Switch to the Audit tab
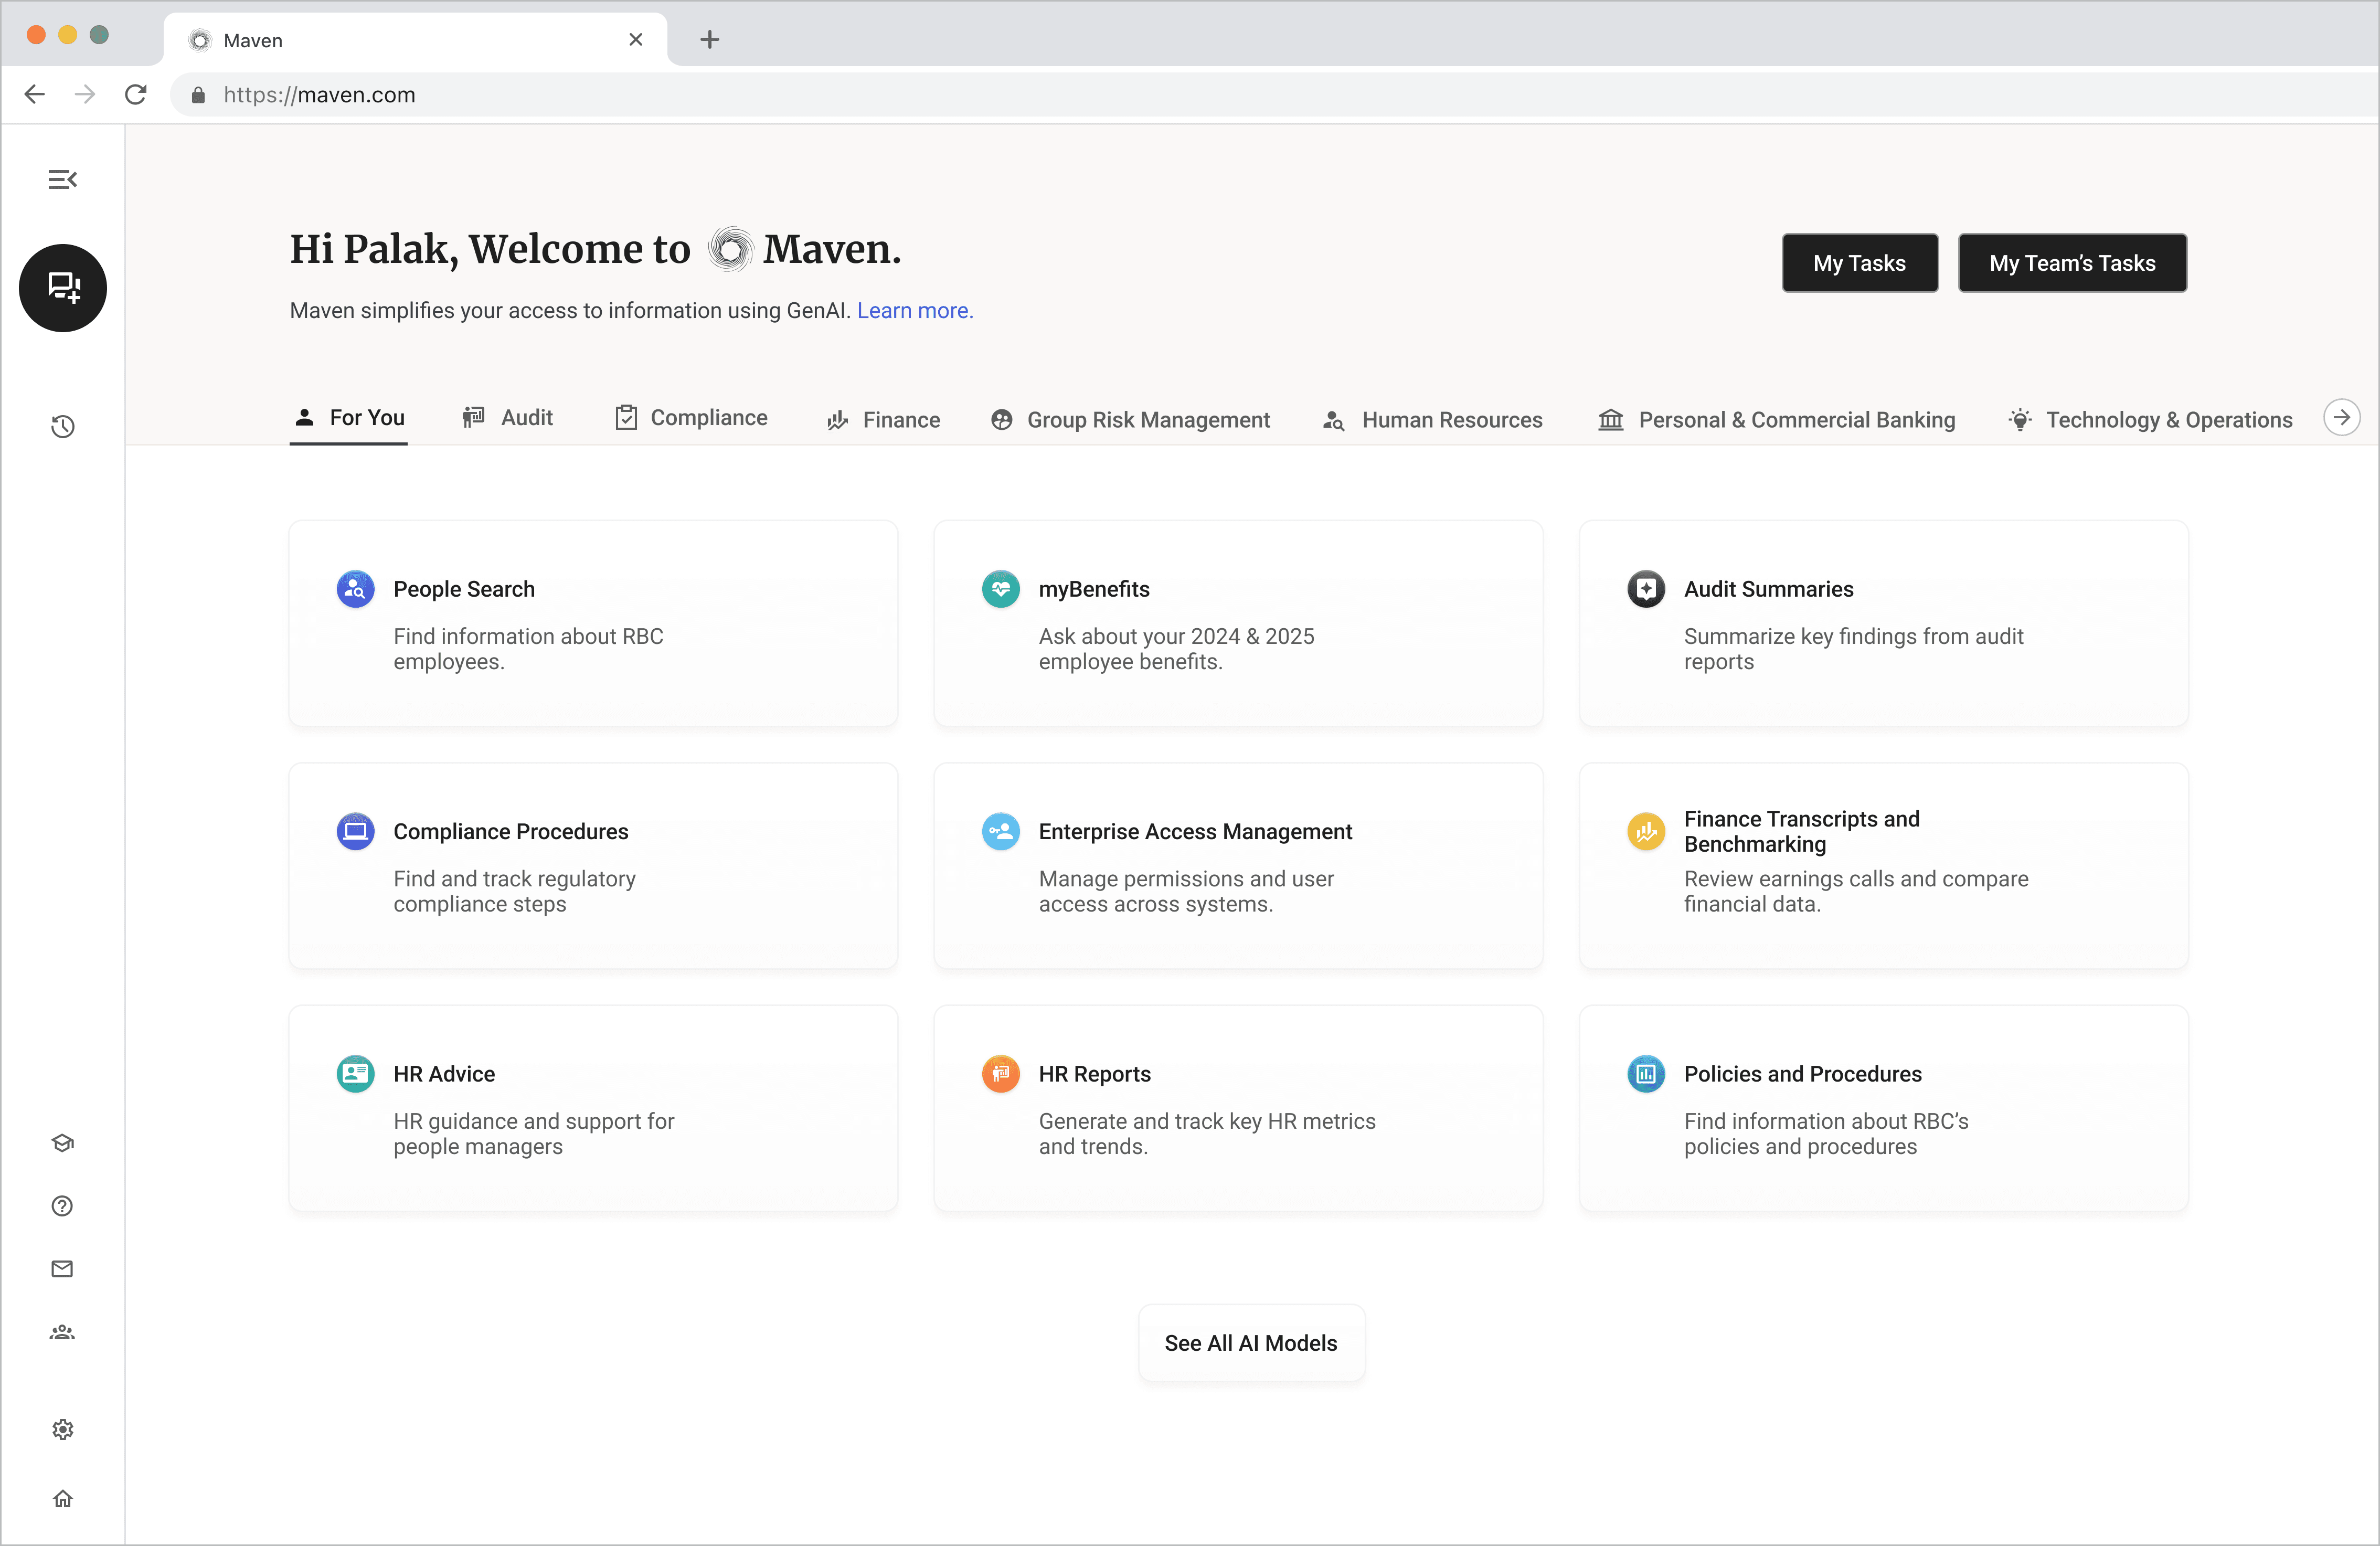This screenshot has width=2380, height=1546. click(508, 418)
